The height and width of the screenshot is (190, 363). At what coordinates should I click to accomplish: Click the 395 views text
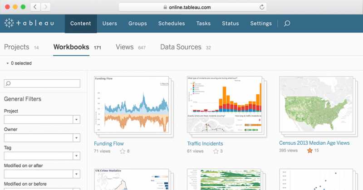point(288,151)
